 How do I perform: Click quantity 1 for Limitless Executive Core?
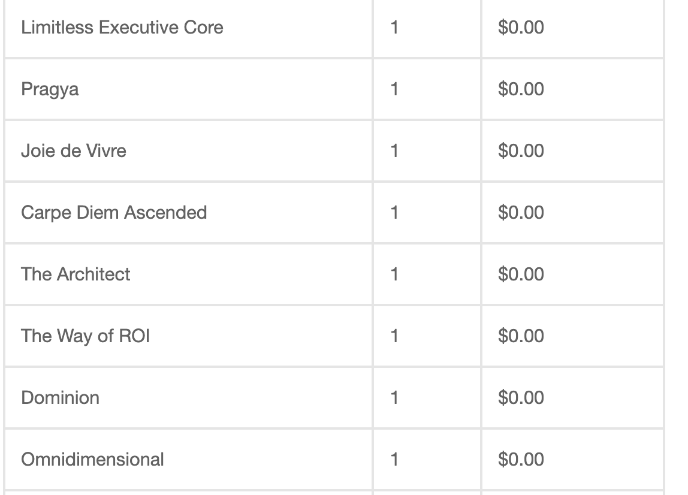394,27
